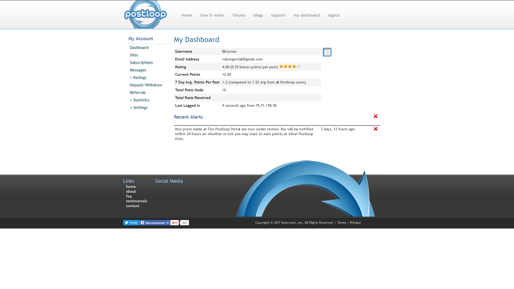Image resolution: width=514 pixels, height=289 pixels.
Task: Click the alert time 3 days, 12 hours ago
Action: tap(338, 129)
